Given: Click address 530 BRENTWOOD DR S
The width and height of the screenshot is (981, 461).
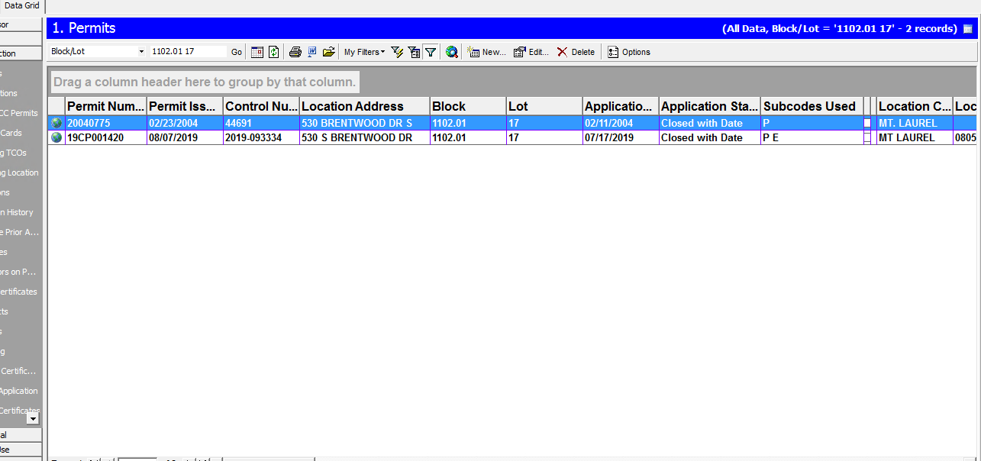Looking at the screenshot, I should 365,123.
